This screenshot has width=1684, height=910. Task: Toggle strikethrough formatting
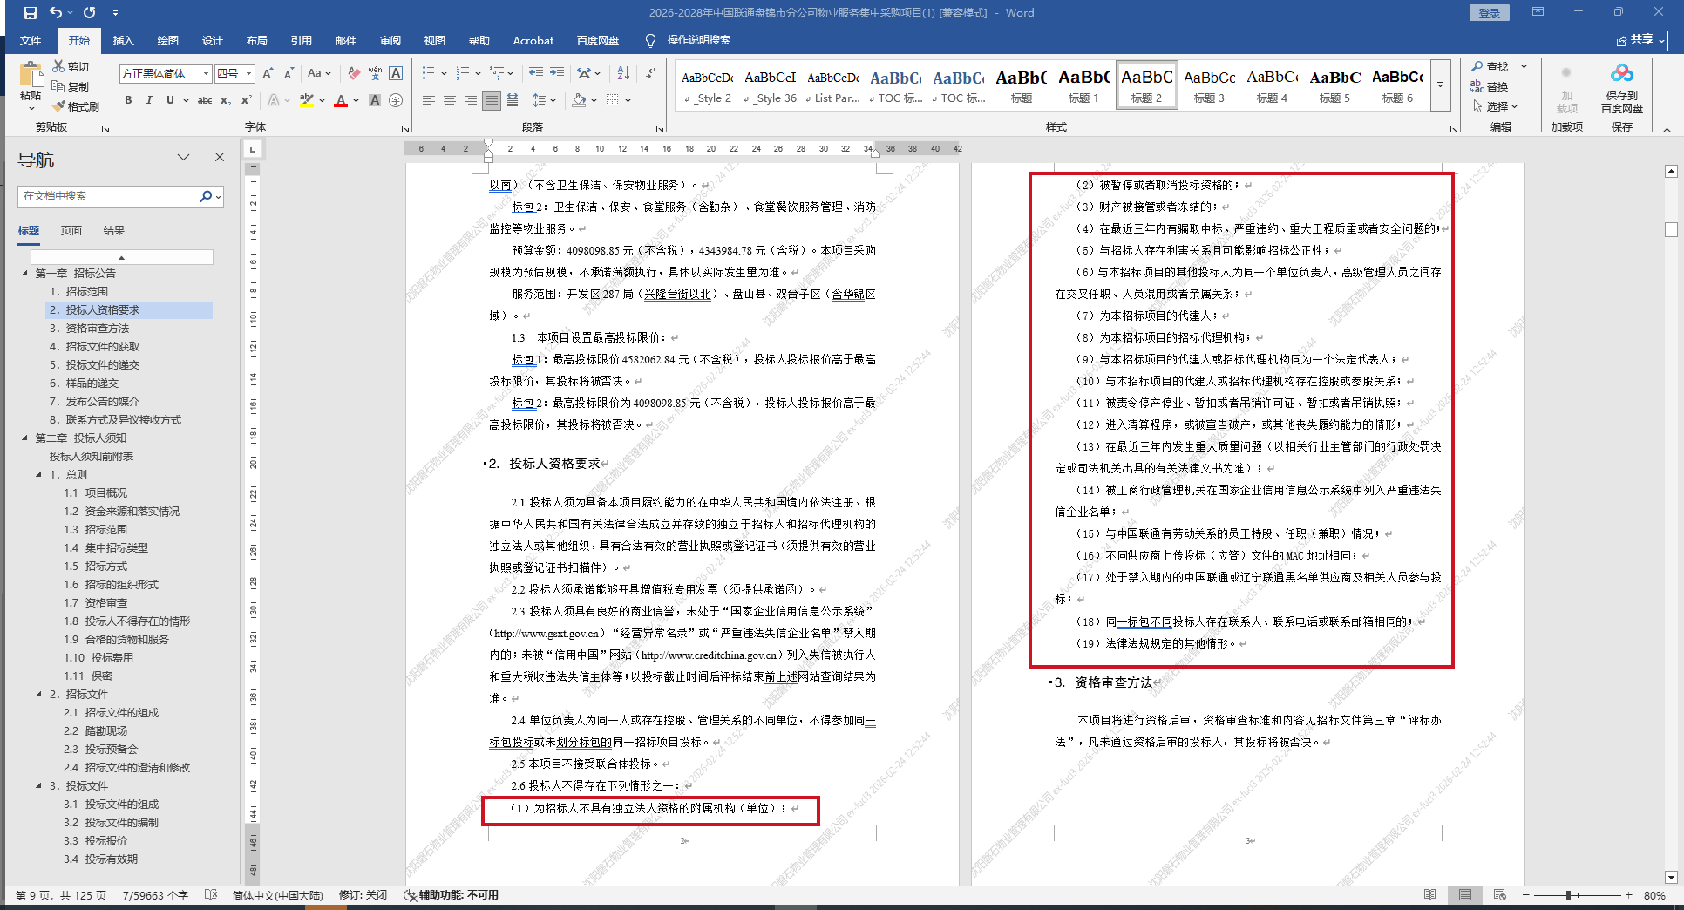(x=205, y=100)
